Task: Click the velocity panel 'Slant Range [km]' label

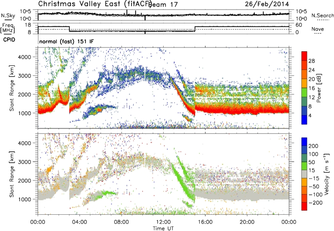Action: point(12,174)
